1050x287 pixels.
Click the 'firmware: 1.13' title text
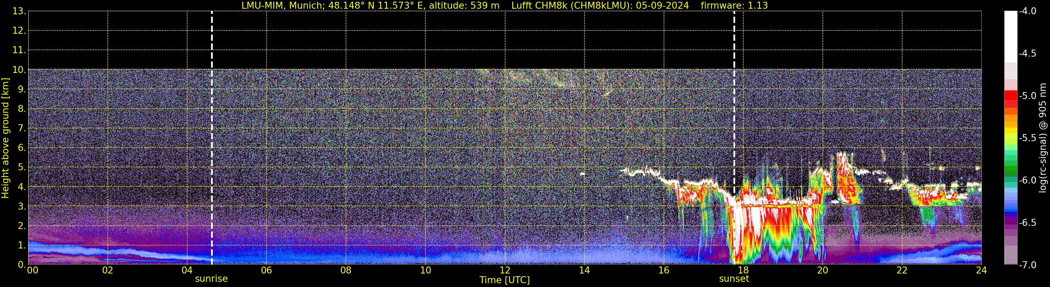734,6
